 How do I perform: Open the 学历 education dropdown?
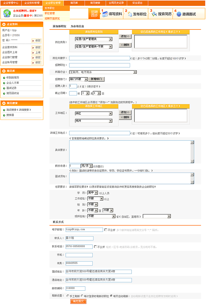[x=96, y=193]
